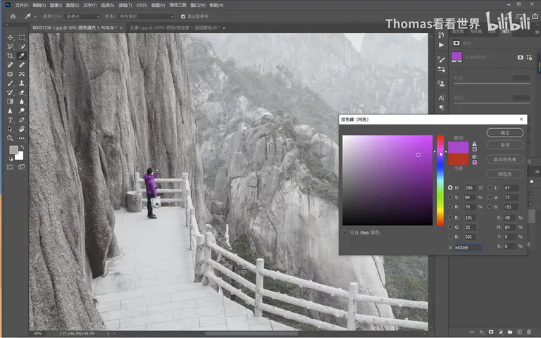
Task: Activate the Zoom magnifier tool
Action: pos(10,138)
